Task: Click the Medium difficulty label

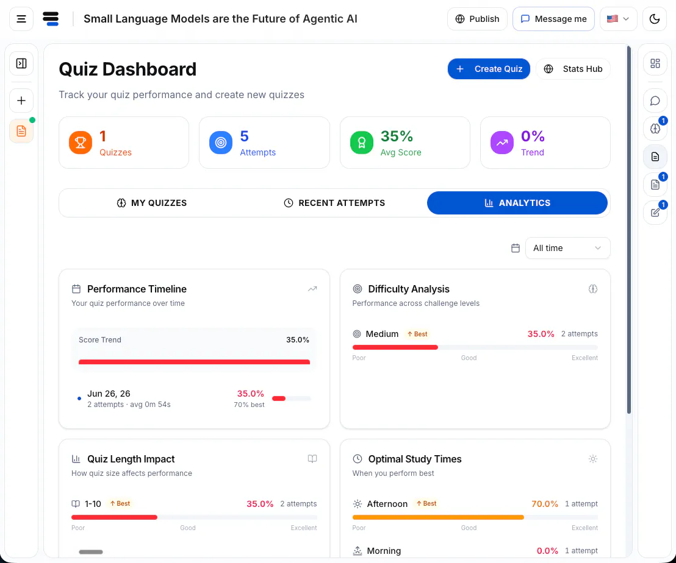Action: pyautogui.click(x=382, y=334)
